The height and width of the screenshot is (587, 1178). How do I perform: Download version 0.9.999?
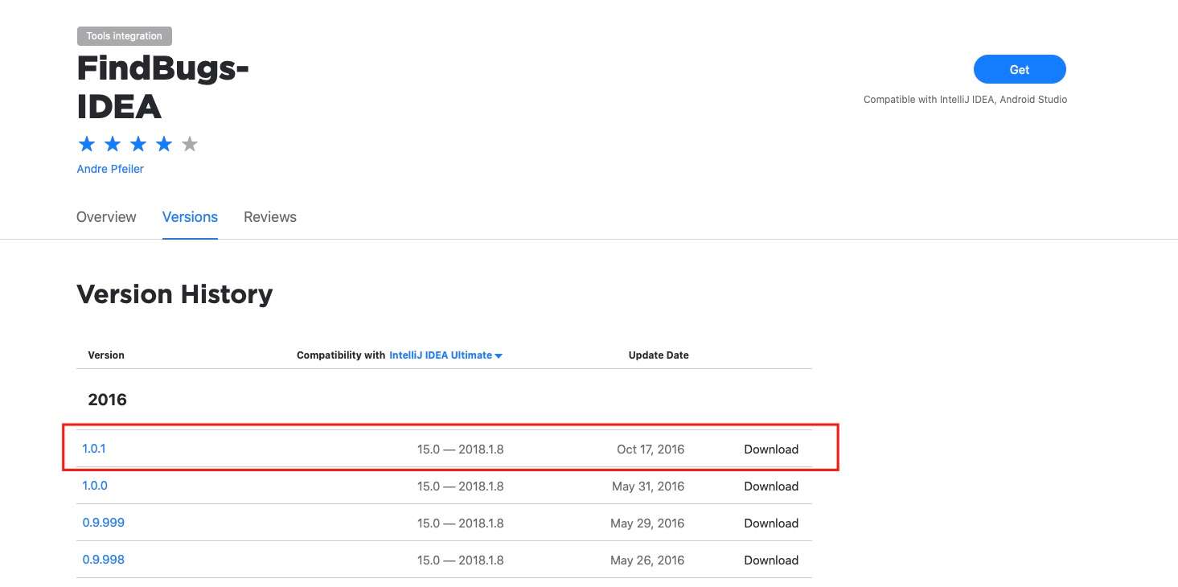click(771, 523)
